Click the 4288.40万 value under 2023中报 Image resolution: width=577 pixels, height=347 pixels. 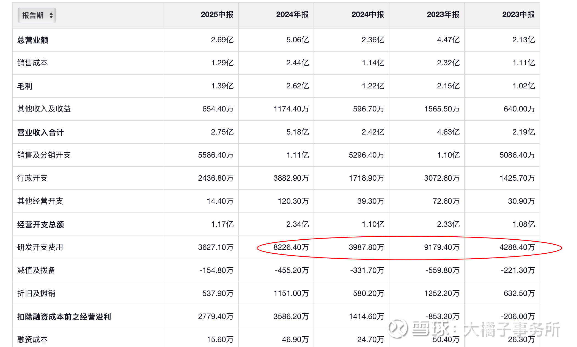coord(517,247)
